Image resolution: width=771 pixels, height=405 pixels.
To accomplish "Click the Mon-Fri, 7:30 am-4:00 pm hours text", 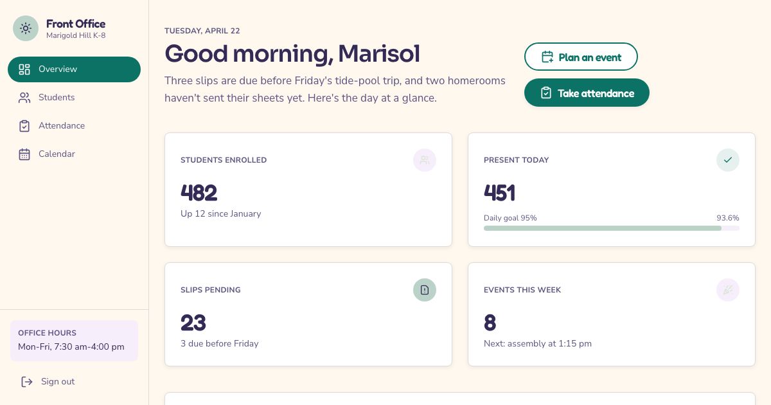I will pyautogui.click(x=71, y=347).
